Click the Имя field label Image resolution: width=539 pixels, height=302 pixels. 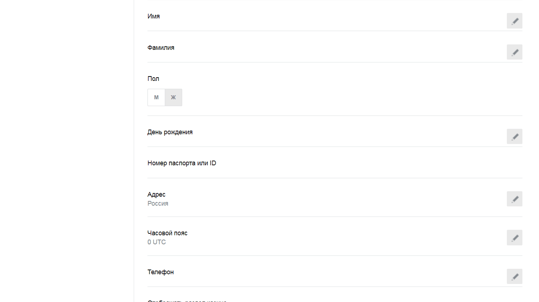point(154,16)
